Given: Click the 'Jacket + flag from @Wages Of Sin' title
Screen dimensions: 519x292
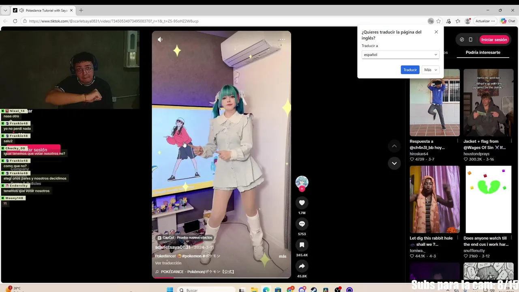Looking at the screenshot, I should click(x=485, y=144).
